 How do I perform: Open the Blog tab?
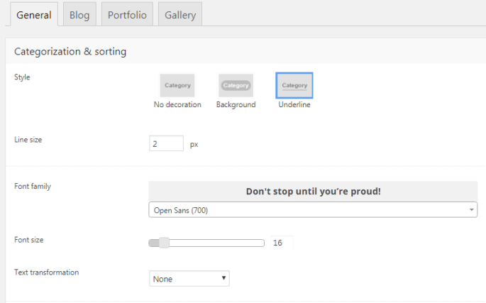coord(79,15)
